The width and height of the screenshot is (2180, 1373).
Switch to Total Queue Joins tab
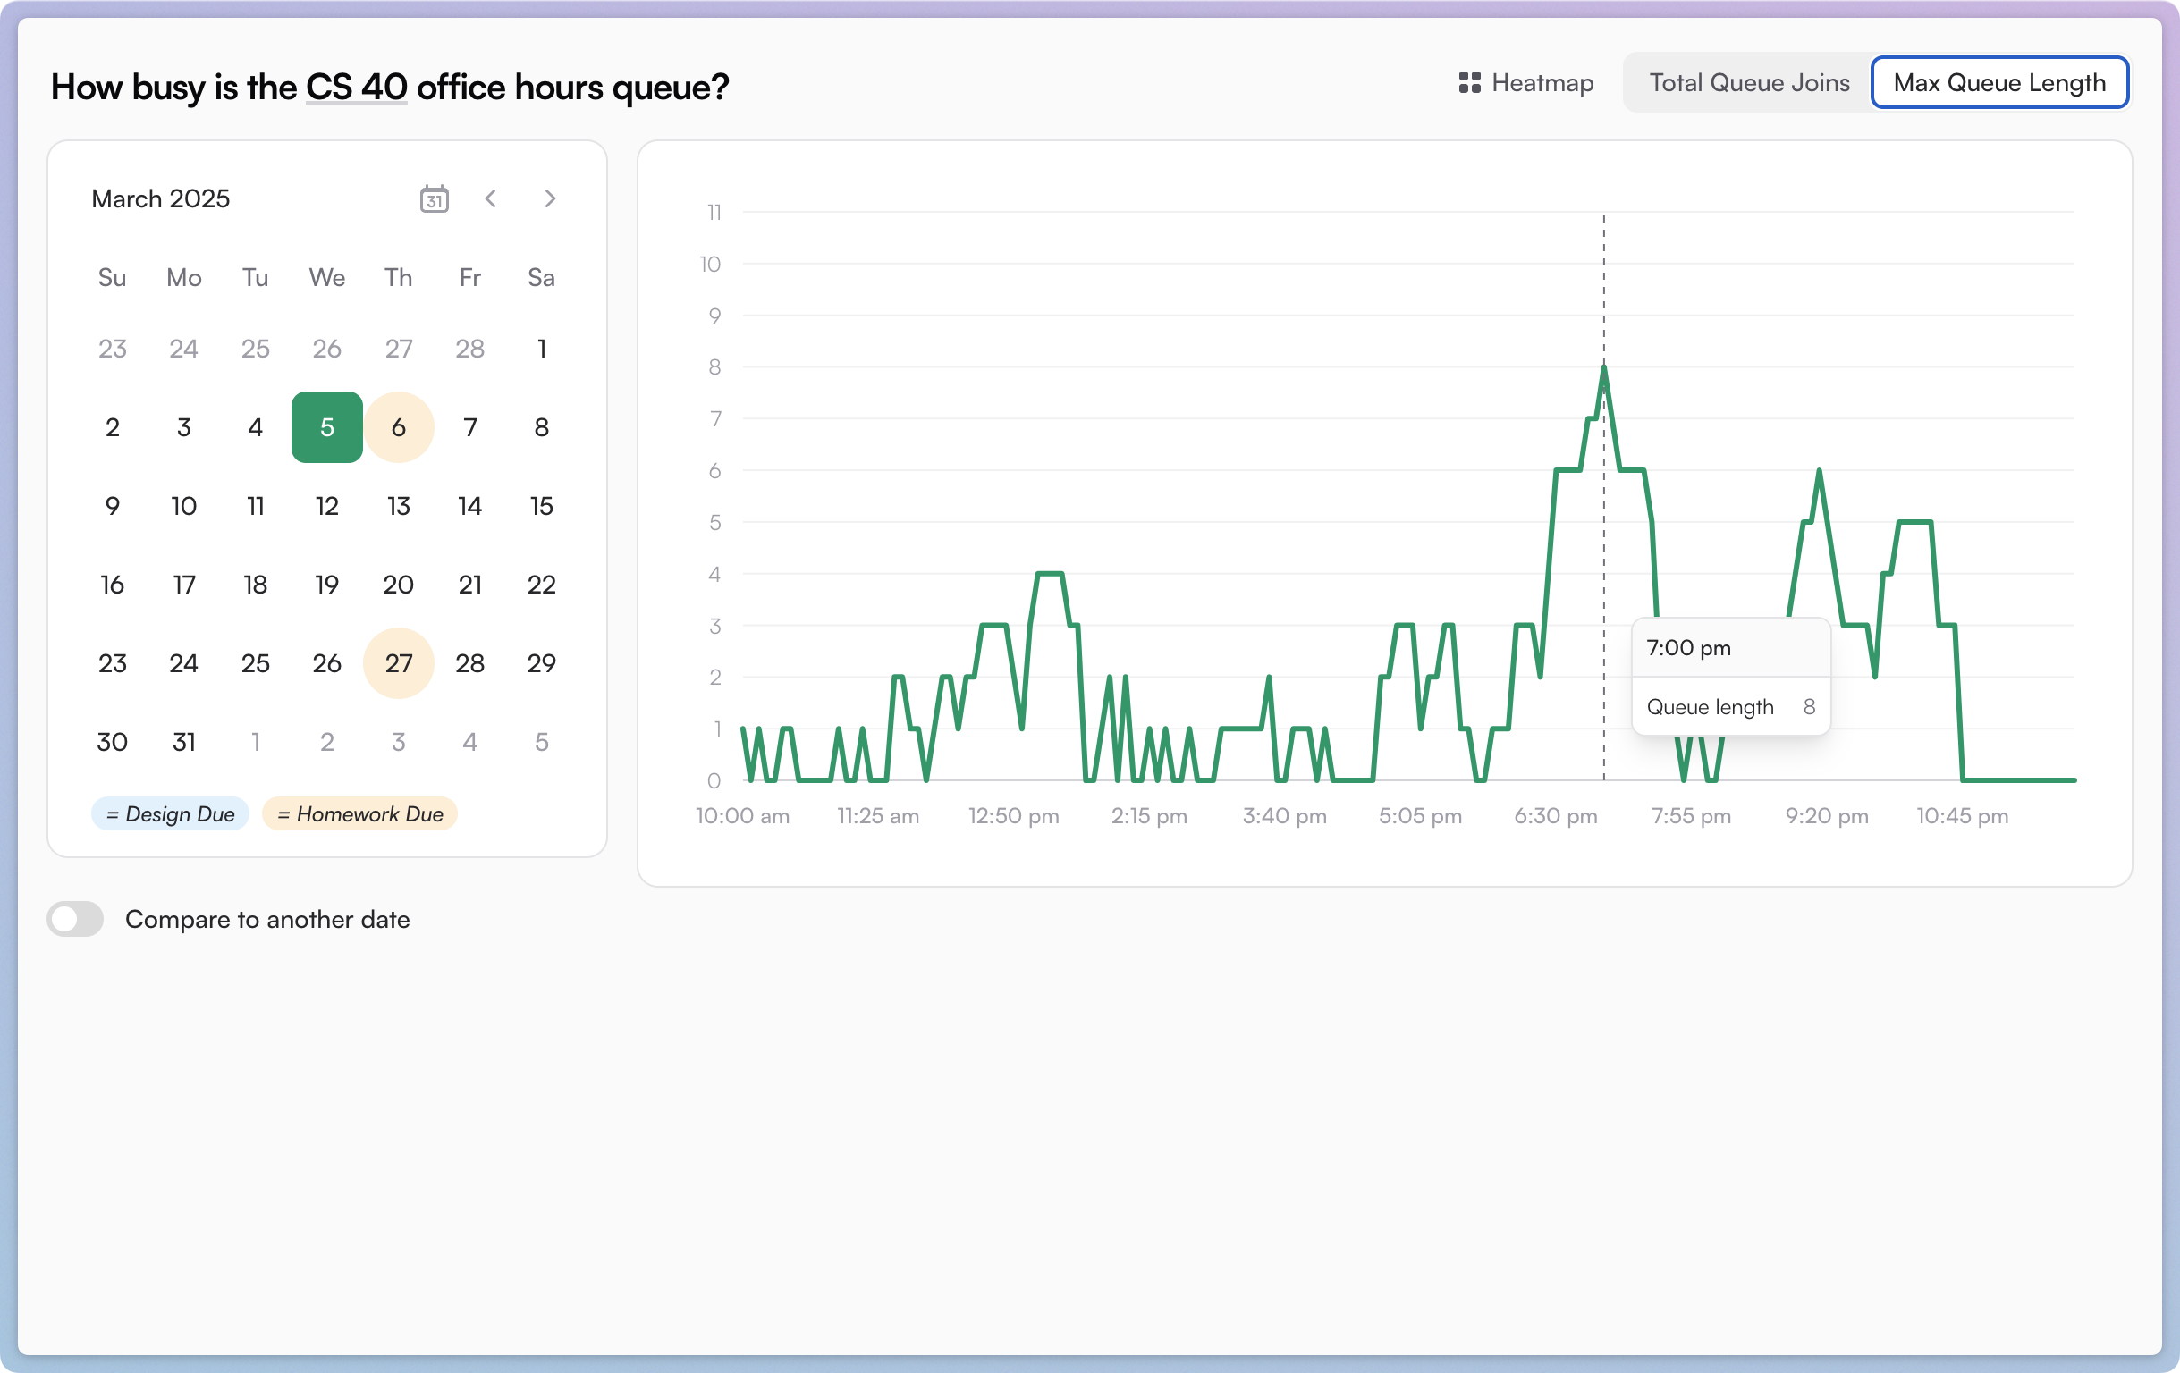point(1748,82)
